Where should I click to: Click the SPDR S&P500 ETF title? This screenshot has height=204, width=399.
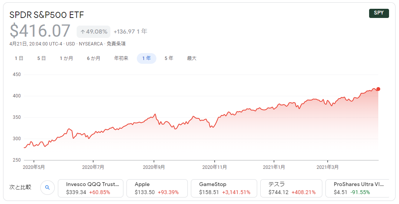[x=46, y=15]
